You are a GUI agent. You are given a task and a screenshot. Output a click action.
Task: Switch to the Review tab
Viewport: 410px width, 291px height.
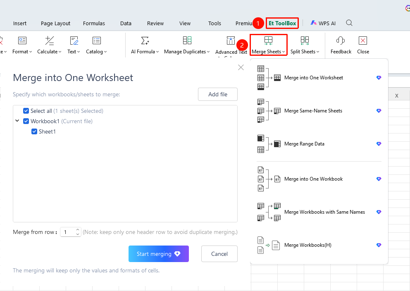click(155, 23)
